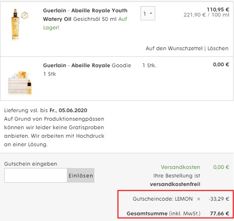Screen dimensions: 234x221
Task: Click the '110,95 €' item price
Action: tap(218, 9)
